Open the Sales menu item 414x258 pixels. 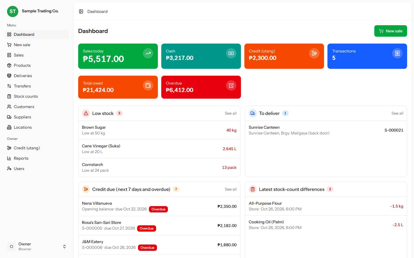(x=37, y=55)
